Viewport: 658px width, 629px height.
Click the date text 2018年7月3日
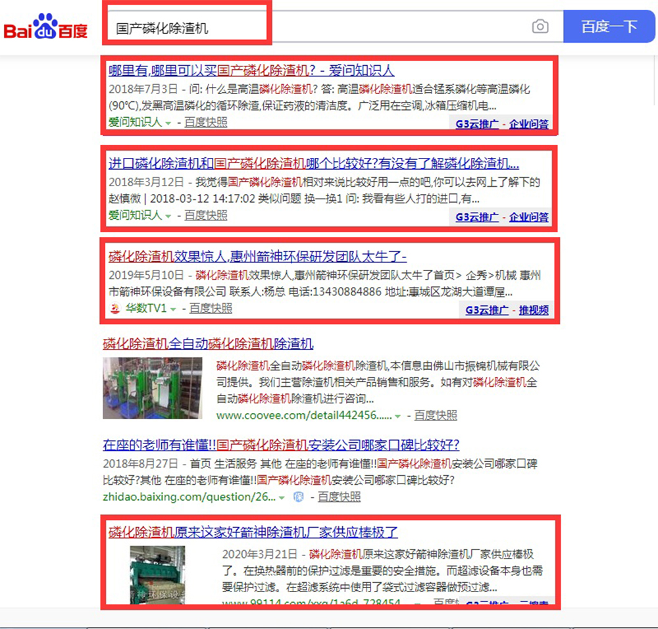[x=143, y=89]
